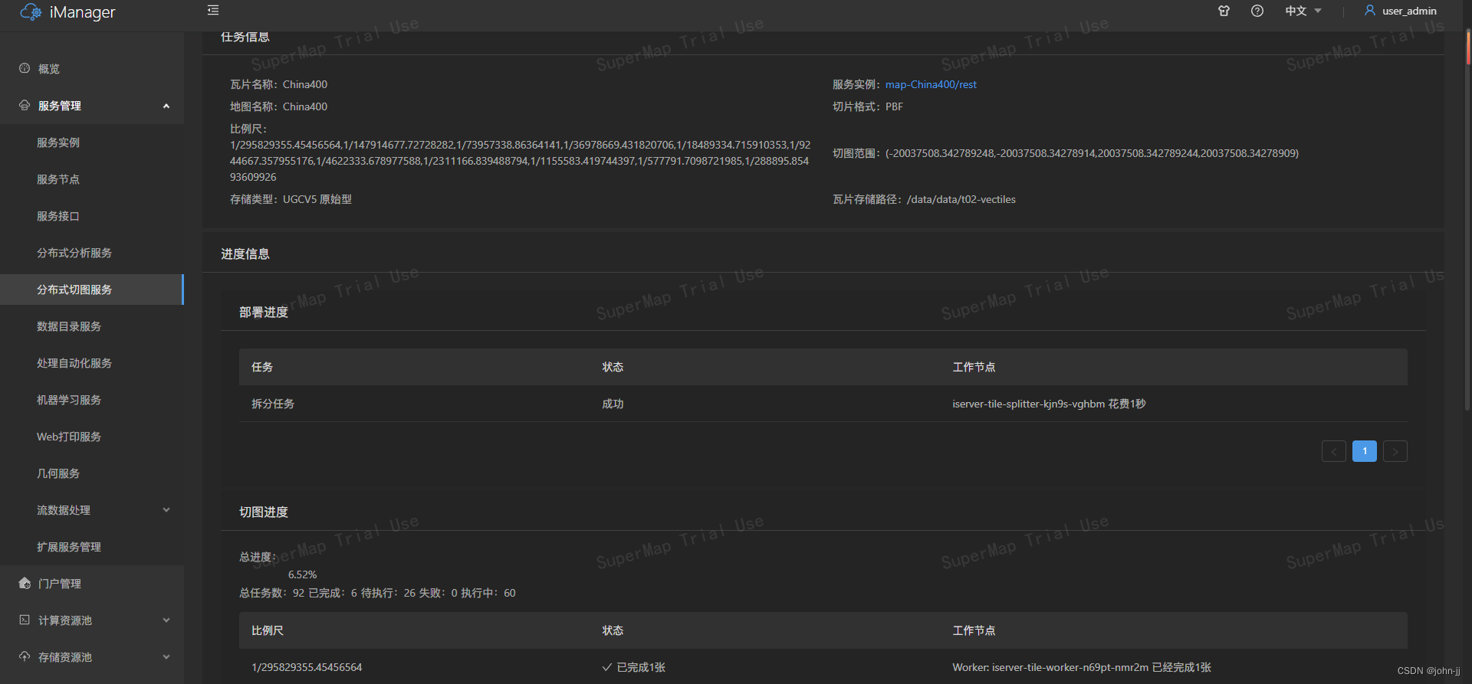Image resolution: width=1472 pixels, height=684 pixels.
Task: Click the user_admin account name
Action: click(x=1409, y=11)
